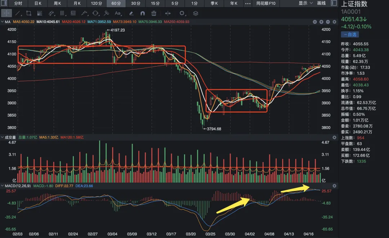Image resolution: width=389 pixels, height=238 pixels.
Task: Select the Aa text annotation tool
Action: (x=118, y=13)
